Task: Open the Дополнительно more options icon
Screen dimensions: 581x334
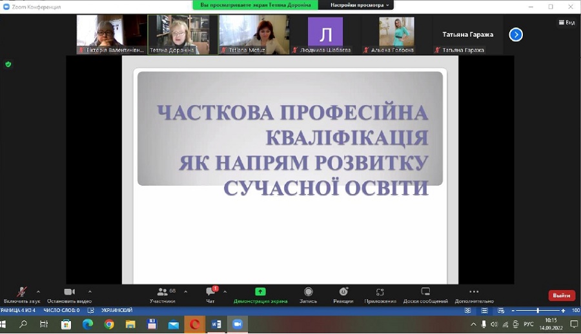Action: pos(474,292)
